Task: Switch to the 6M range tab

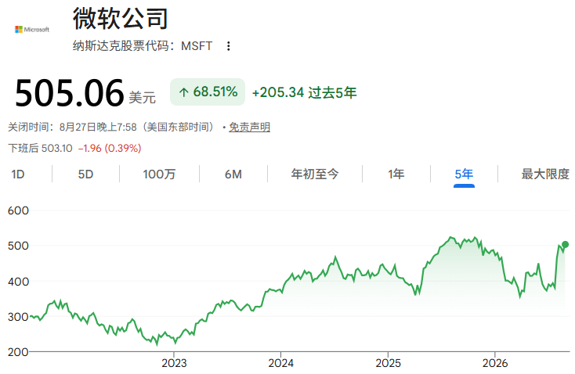Action: point(233,174)
